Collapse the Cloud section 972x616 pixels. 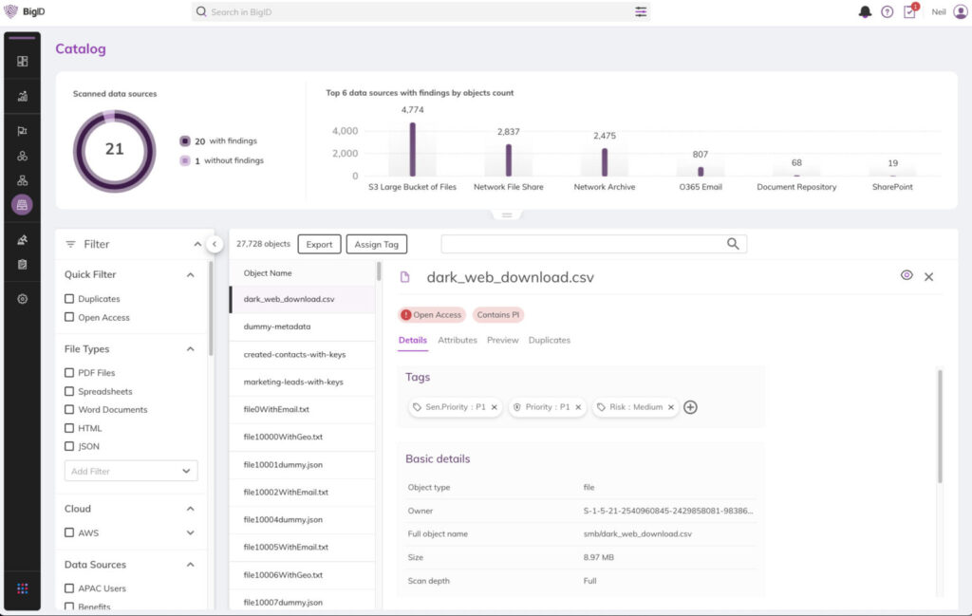click(x=190, y=509)
